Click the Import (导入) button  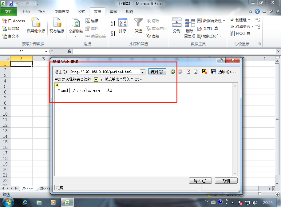pos(200,181)
